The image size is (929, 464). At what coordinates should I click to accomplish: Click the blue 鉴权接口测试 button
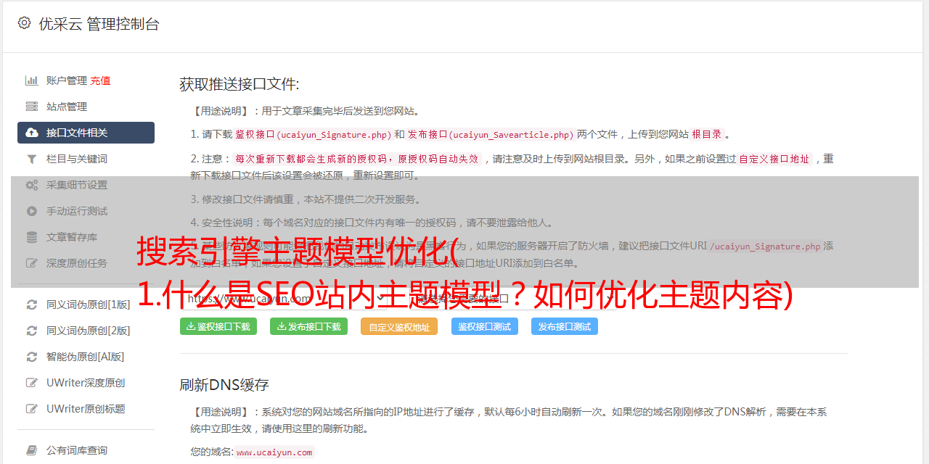pyautogui.click(x=485, y=326)
